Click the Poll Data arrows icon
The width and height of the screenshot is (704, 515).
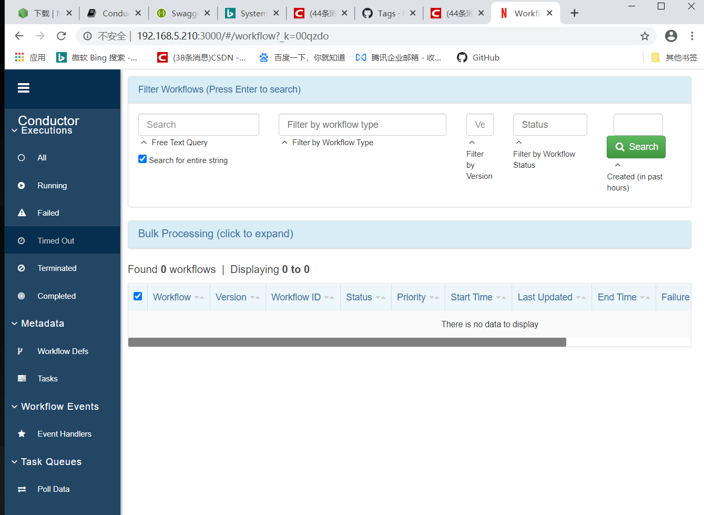tap(21, 489)
